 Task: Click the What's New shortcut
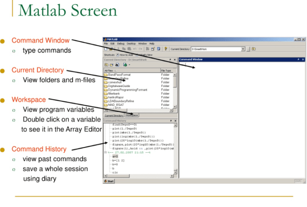[144, 55]
